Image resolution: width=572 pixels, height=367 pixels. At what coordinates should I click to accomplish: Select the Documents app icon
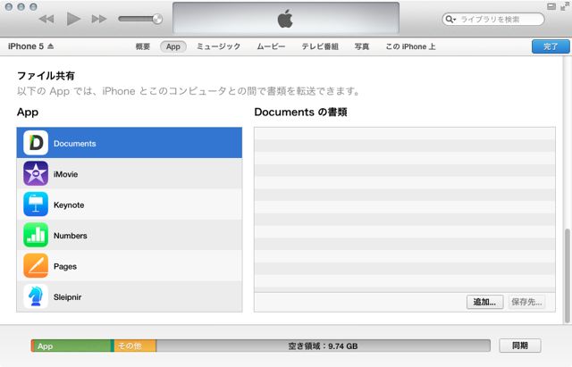click(x=36, y=143)
